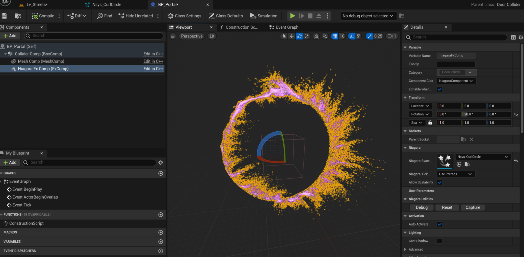Open Nsys_CurlCircle Niagara system dropdown

[483, 157]
